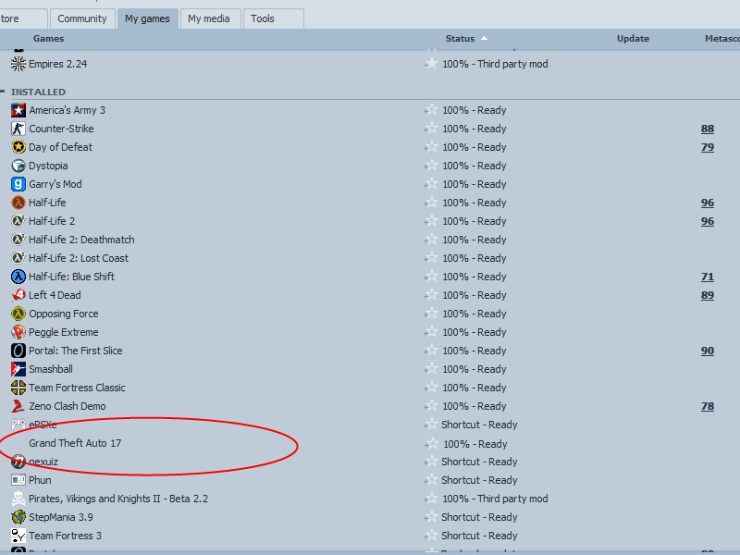This screenshot has width=740, height=555.
Task: Open Left 4 Dead Metascore 89 link
Action: click(708, 295)
